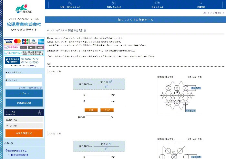This screenshot has width=226, height=159.
Task: Open the first top navigation menu label
Action: tap(70, 7)
